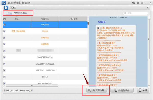Uncheck the 106902783155561086​8 row checkbox
The image size is (153, 100).
[x=4, y=70]
